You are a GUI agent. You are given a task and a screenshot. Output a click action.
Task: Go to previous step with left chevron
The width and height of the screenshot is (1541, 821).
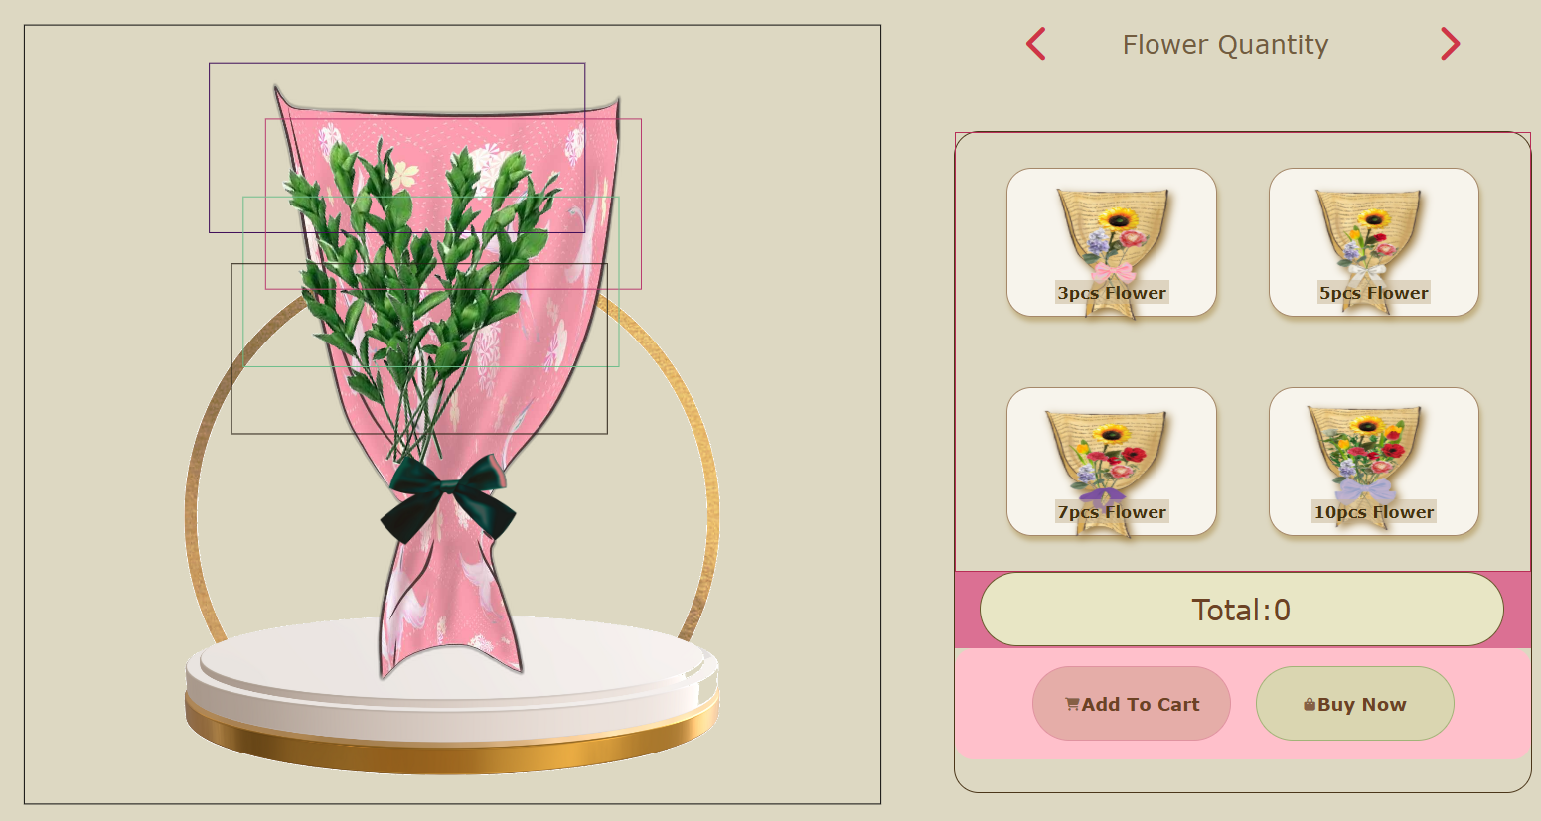[x=1036, y=44]
